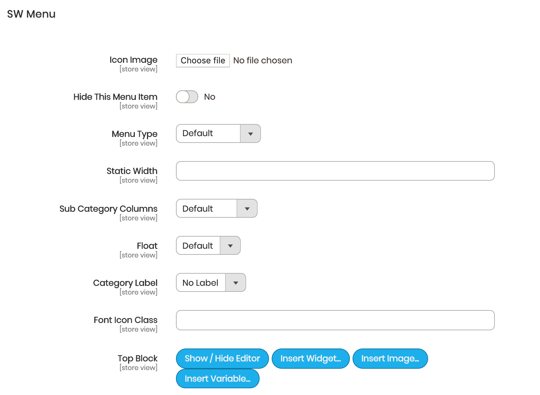Click the 'Top Block' label
This screenshot has height=395, width=540.
click(138, 358)
